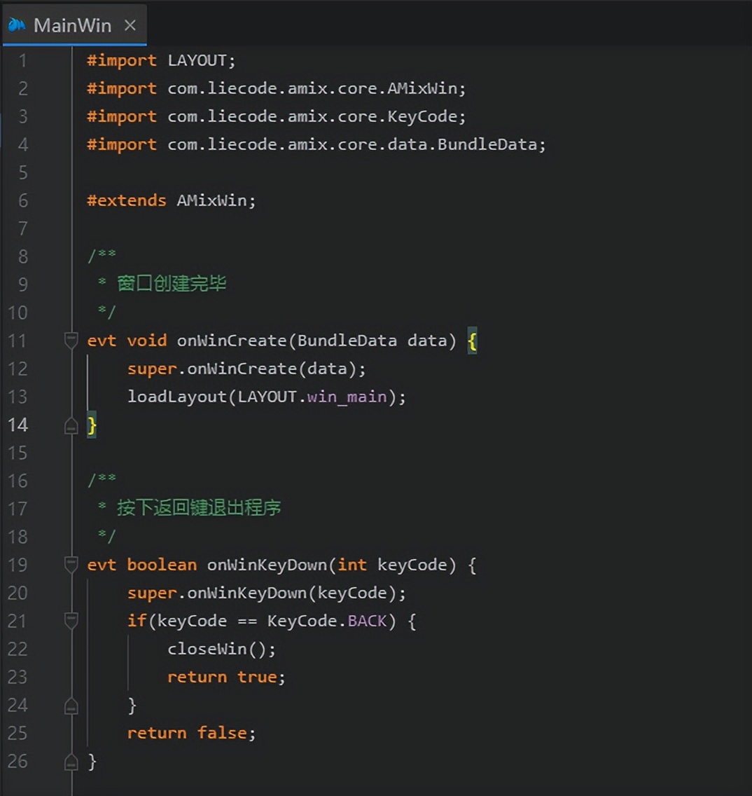752x796 pixels.
Task: Click fold end marker on line 14
Action: tap(71, 425)
